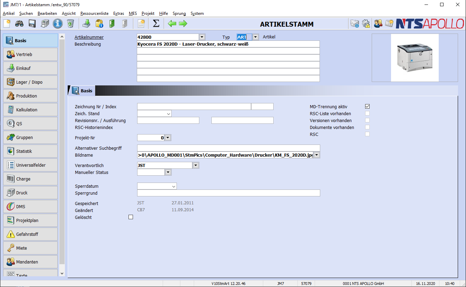This screenshot has width=466, height=287.
Task: Open the Bearbeiten menu
Action: 47,13
